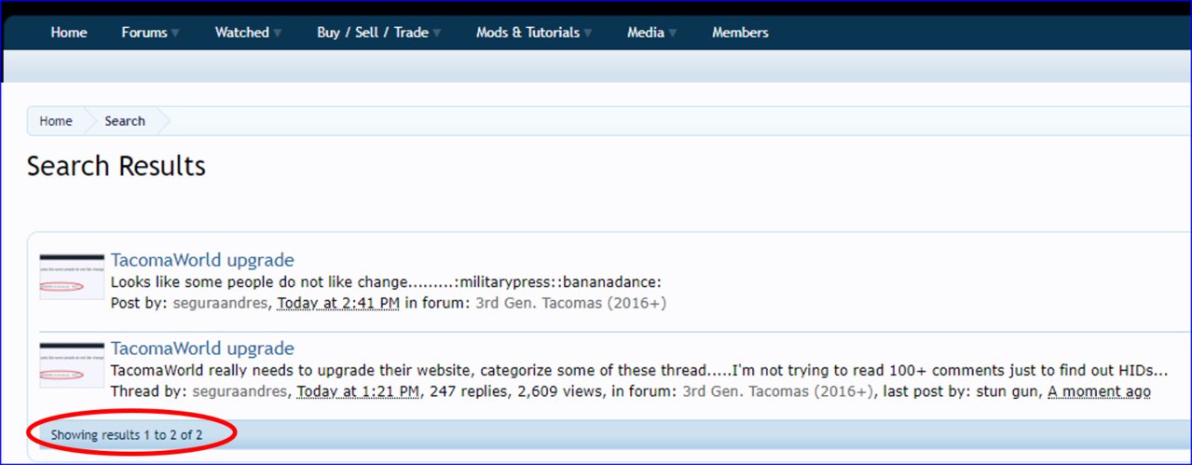Click the Showing results 1 to 2 of 2 text

click(127, 435)
